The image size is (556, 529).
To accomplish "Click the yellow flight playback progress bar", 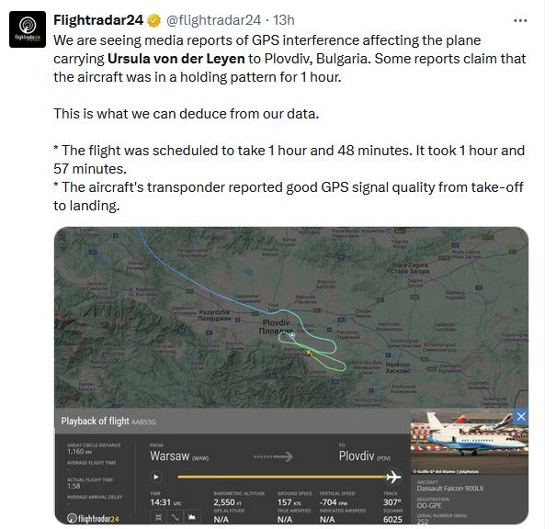I will (276, 477).
